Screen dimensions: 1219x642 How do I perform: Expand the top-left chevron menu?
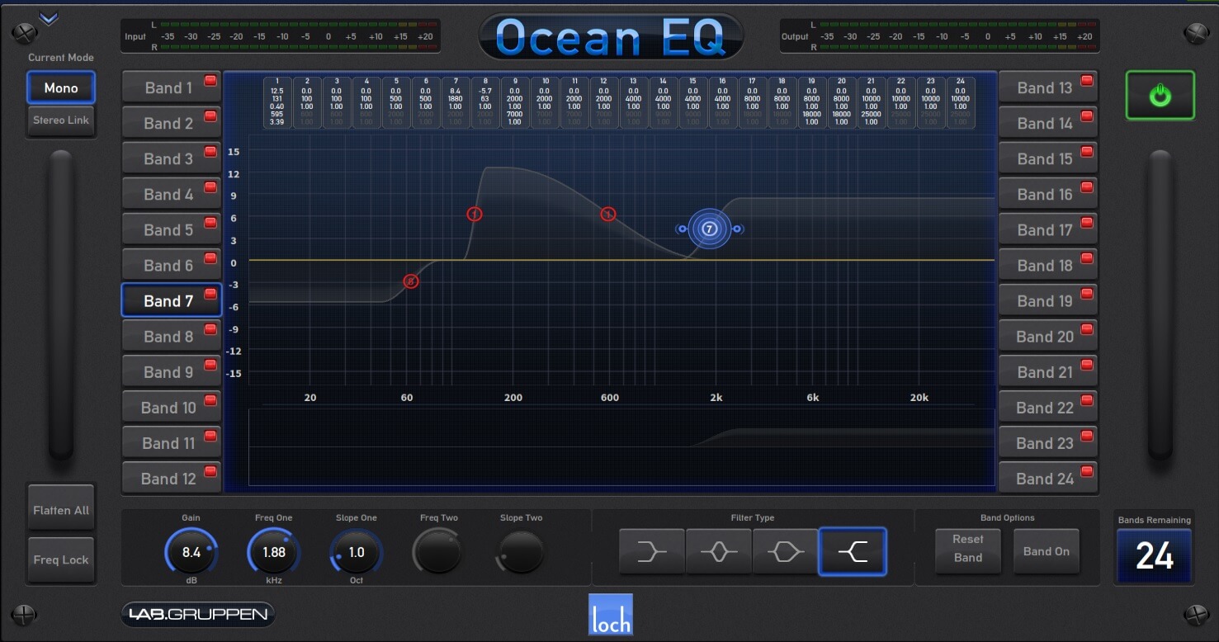49,19
